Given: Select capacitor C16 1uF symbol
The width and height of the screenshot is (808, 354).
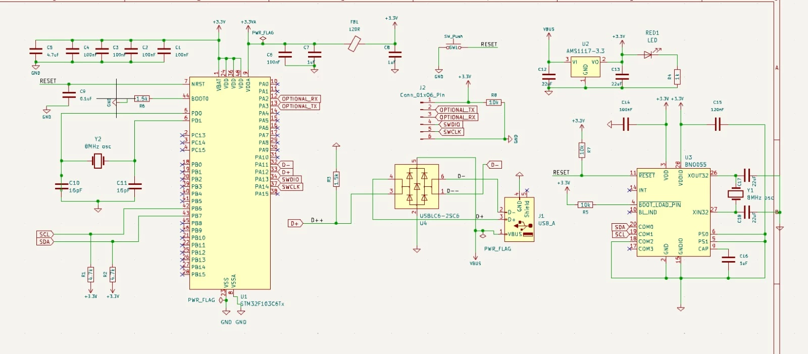Looking at the screenshot, I should [729, 260].
